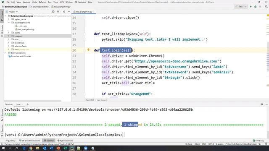
Task: Select __init__.py in project tree
Action: [22, 26]
